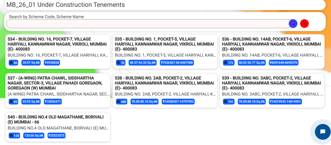This screenshot has height=145, width=331.
Task: Click the ₹10036471 price badge
Action: click(x=53, y=102)
